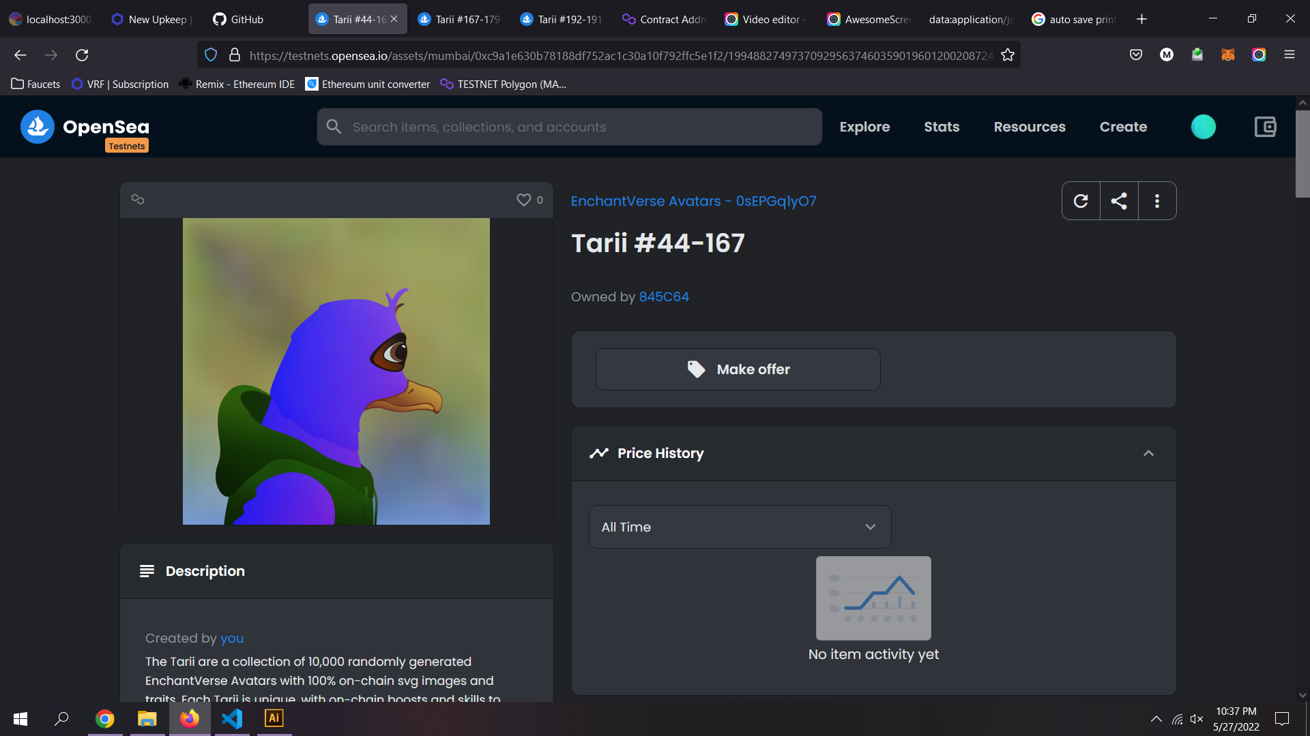
Task: Open the All Time range dropdown
Action: [x=740, y=527]
